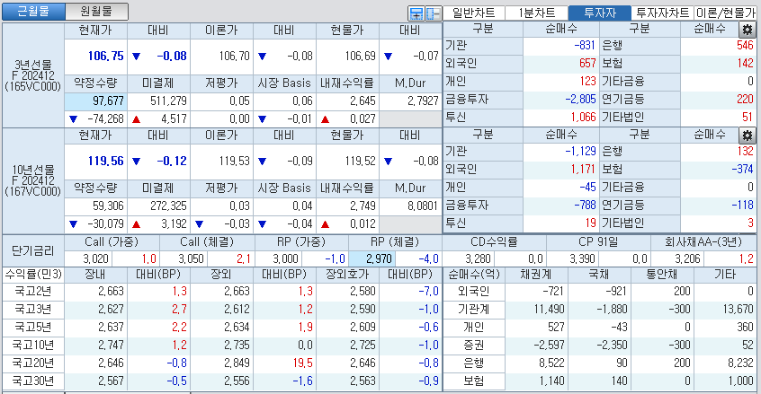
Task: Click 기관계 기타 value 13,670
Action: point(738,310)
